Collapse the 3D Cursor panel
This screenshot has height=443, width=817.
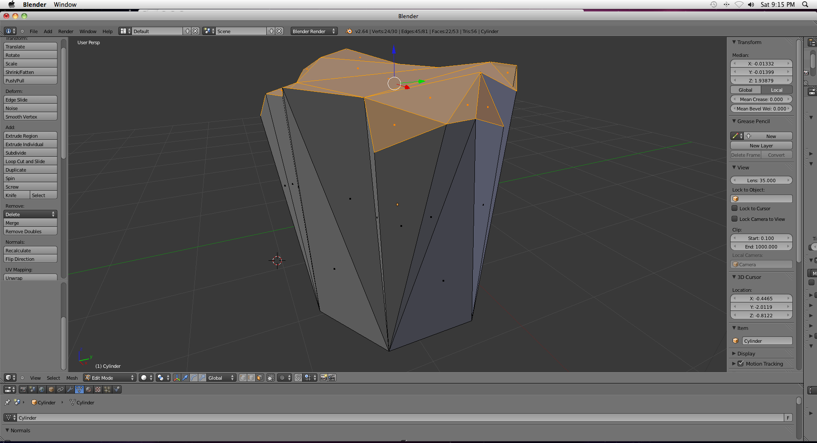click(x=734, y=277)
